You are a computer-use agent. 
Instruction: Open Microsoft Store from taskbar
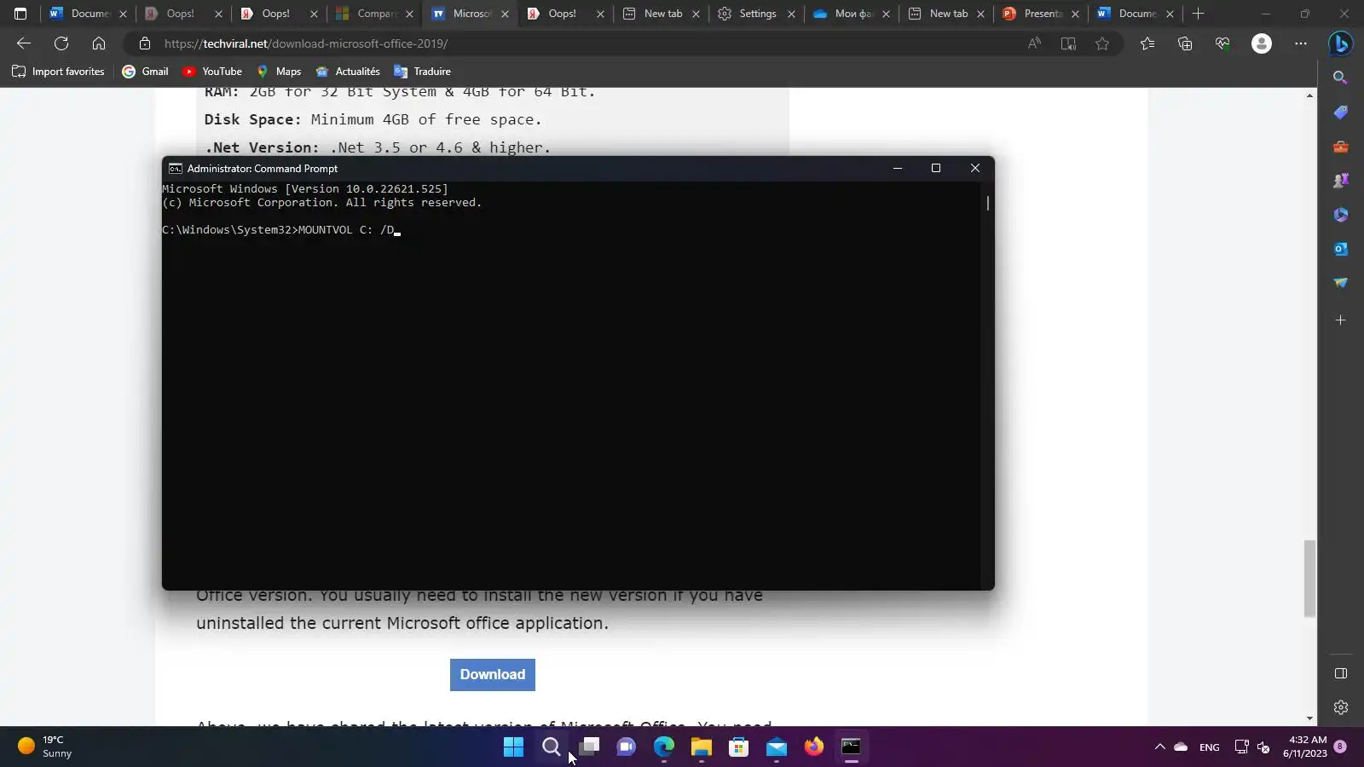[739, 747]
